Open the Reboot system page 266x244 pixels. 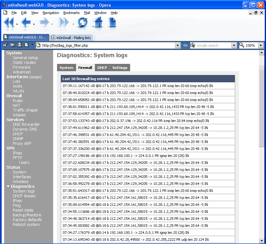[x=26, y=224]
